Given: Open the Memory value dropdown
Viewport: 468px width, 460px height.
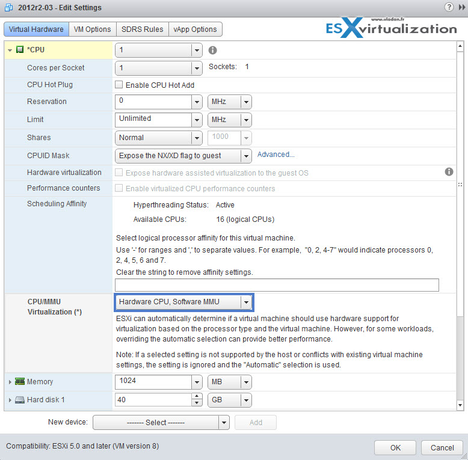Looking at the screenshot, I should pos(197,382).
